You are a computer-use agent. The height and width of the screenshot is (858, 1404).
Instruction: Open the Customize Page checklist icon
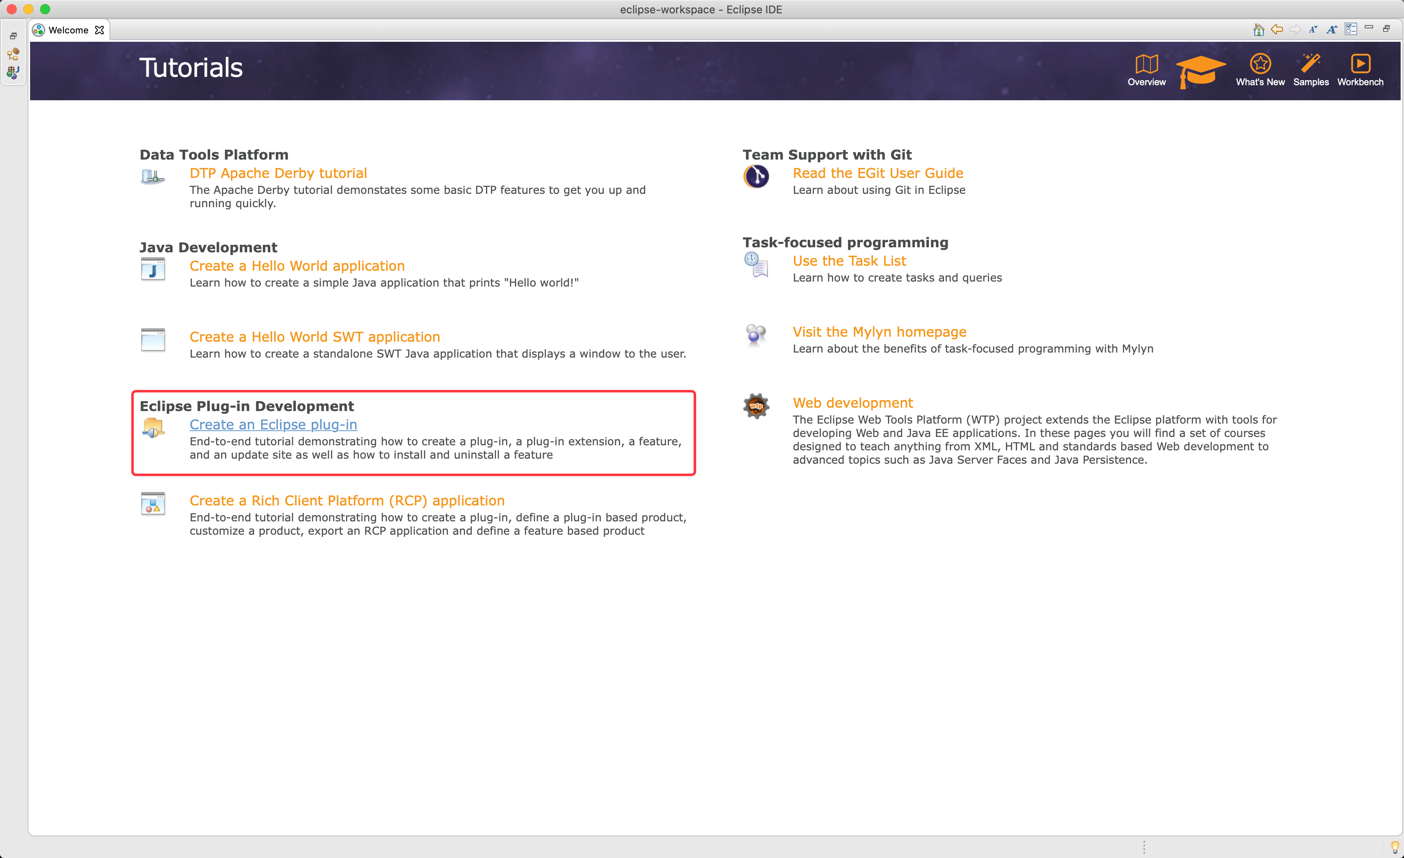coord(1351,29)
